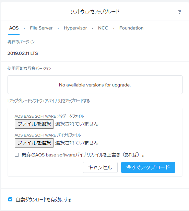The height and width of the screenshot is (211, 189).
Task: Open the help question mark icon
Action: [x=179, y=12]
